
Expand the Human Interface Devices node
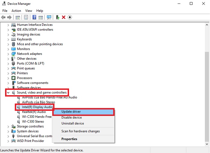8,25
